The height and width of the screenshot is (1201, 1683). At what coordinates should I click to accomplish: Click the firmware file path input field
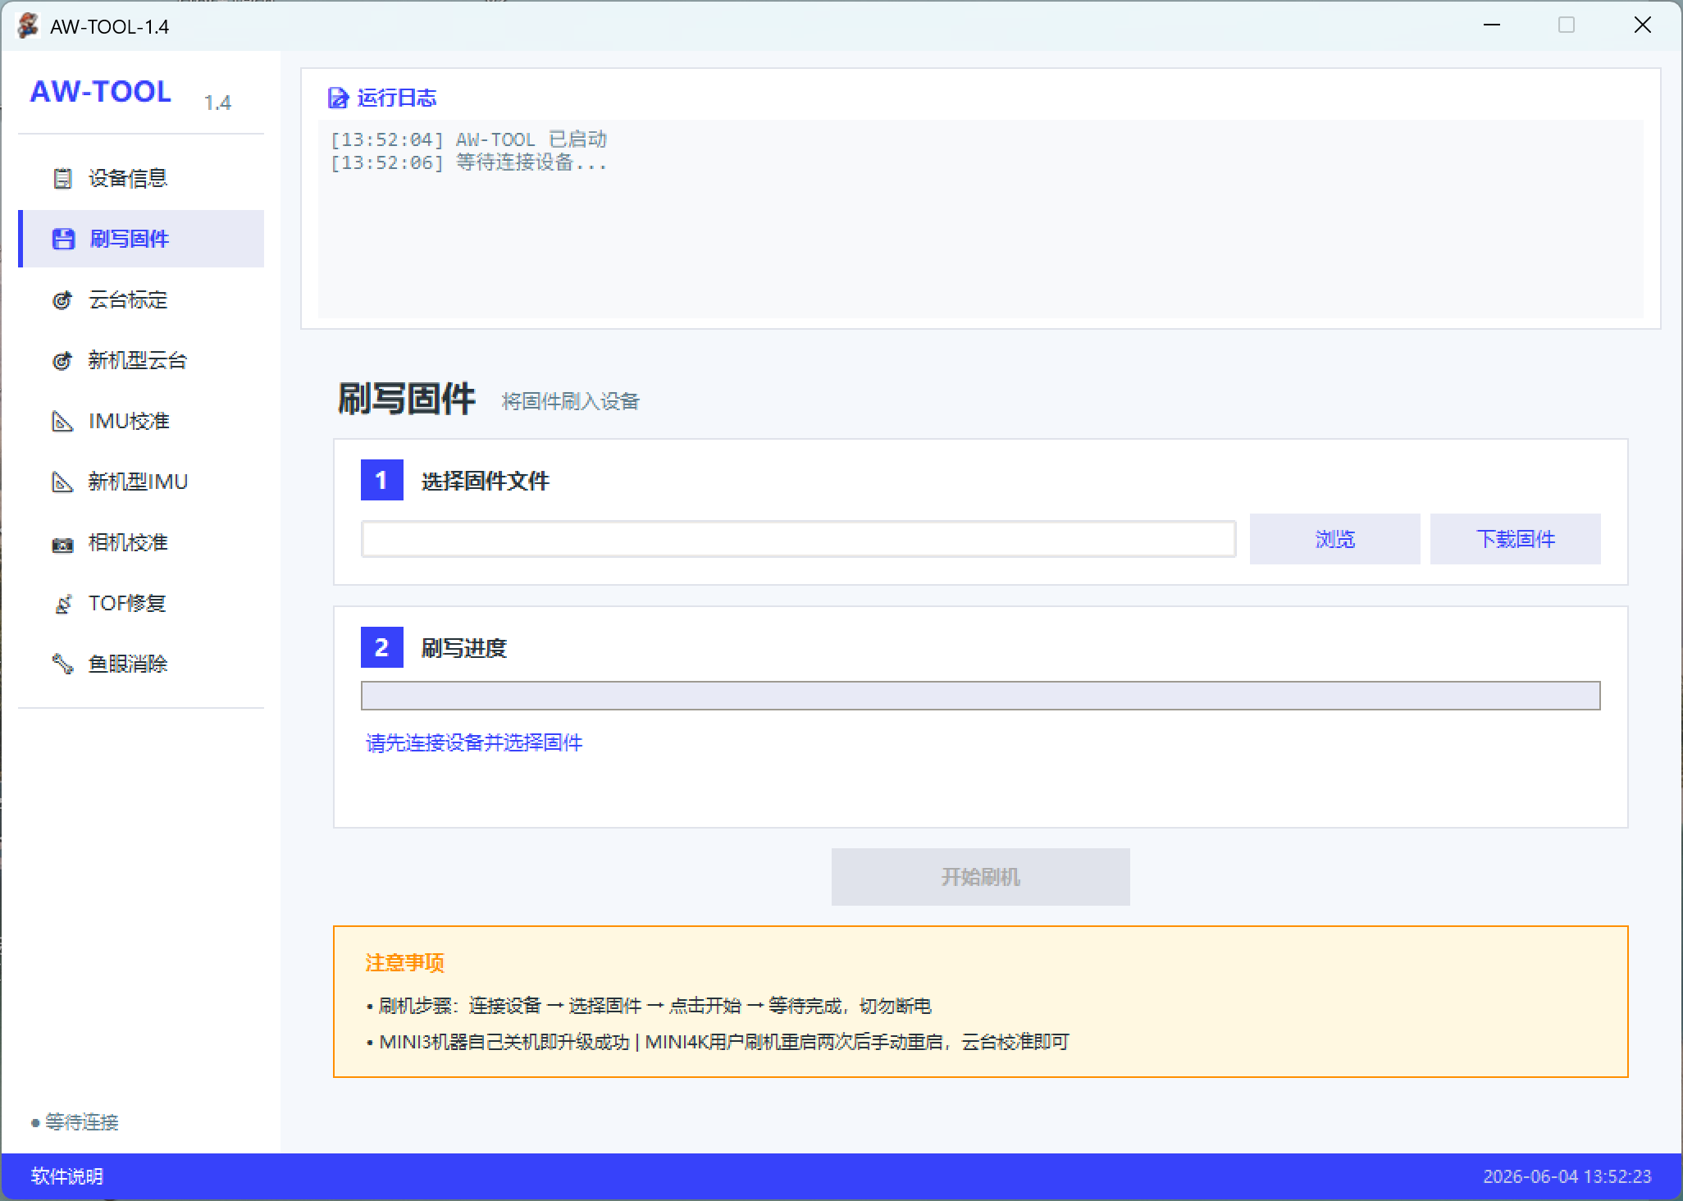[798, 539]
